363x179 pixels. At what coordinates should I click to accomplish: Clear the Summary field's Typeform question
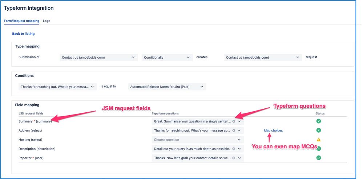(x=234, y=121)
